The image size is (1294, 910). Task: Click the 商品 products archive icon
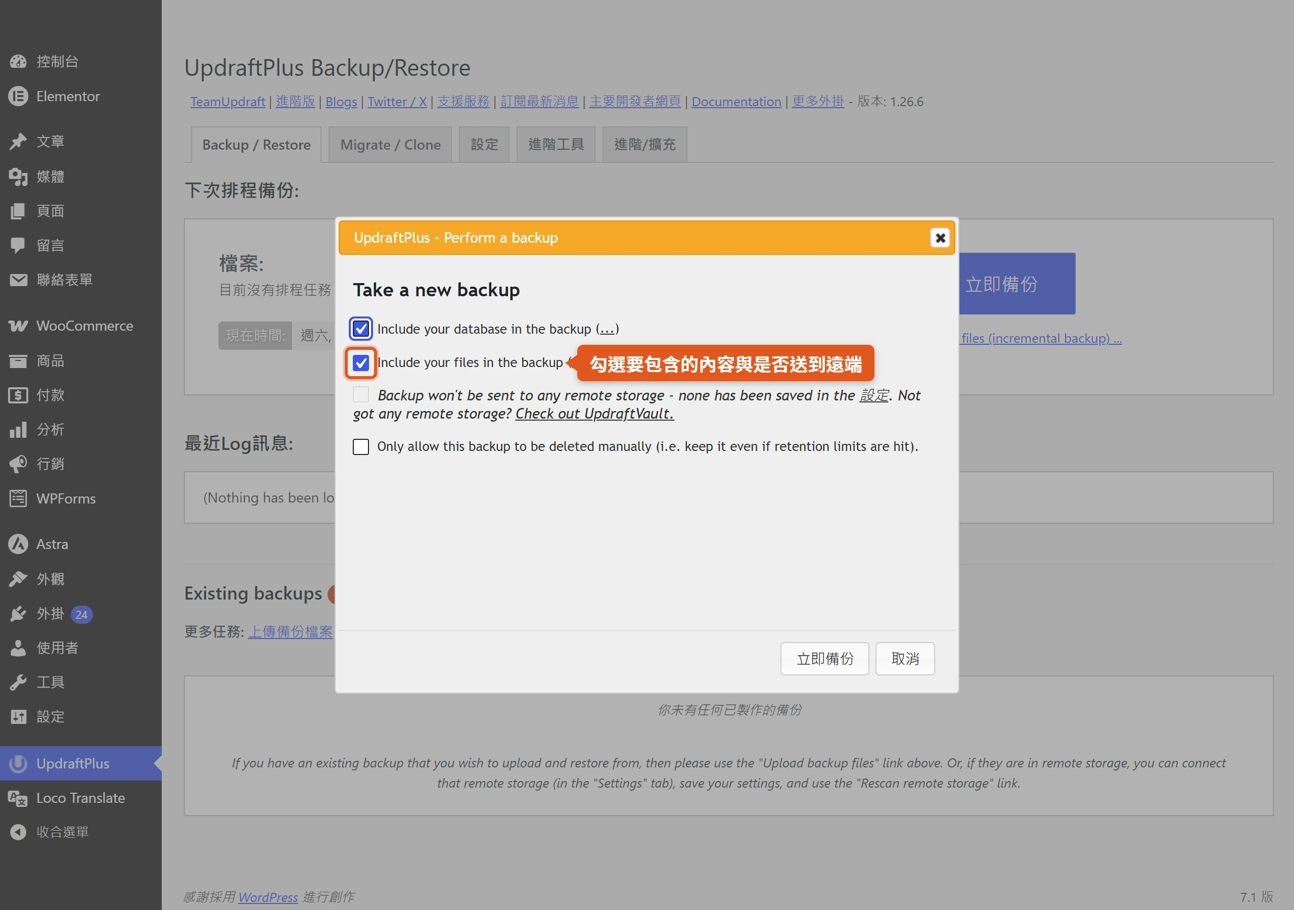click(x=18, y=361)
